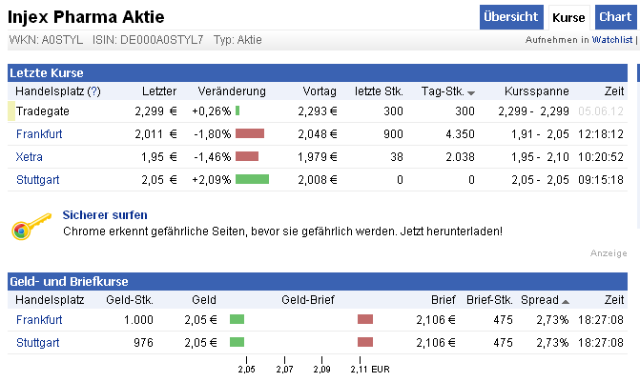Click the Tradegate row in price table
This screenshot has height=382, width=640.
[x=43, y=111]
